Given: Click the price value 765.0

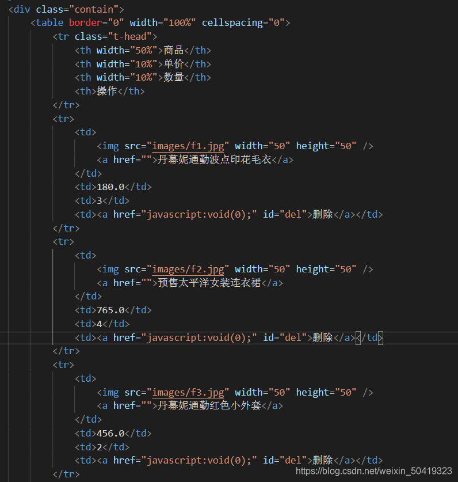Looking at the screenshot, I should [x=110, y=310].
